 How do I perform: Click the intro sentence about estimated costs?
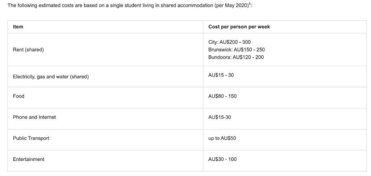(103, 6)
